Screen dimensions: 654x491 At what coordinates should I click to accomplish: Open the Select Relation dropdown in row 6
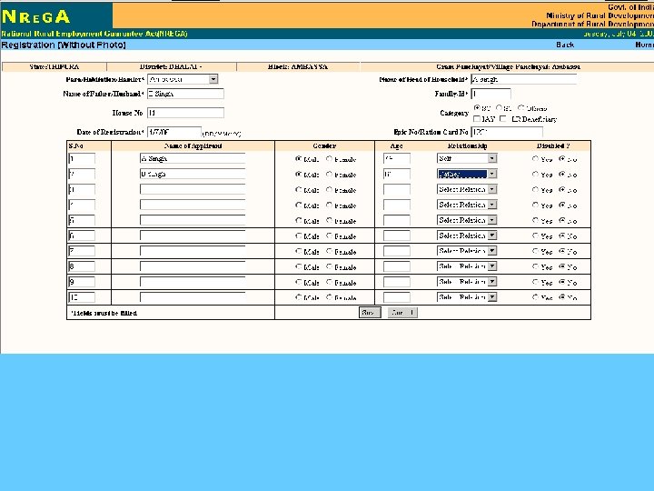pyautogui.click(x=467, y=235)
